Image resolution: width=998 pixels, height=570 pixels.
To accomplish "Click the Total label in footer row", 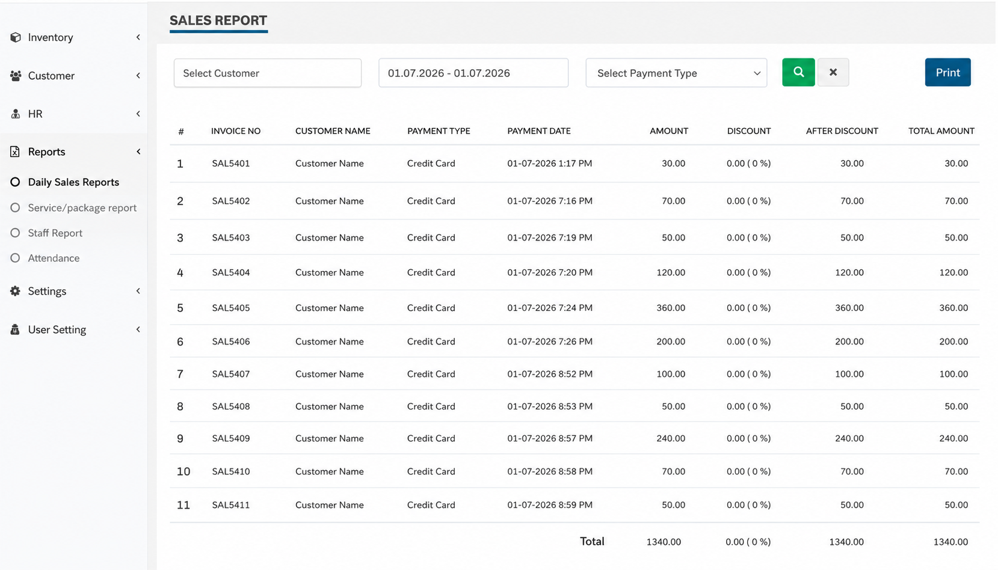I will point(592,541).
